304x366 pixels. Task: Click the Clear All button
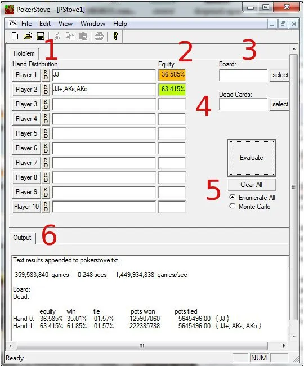tap(252, 185)
